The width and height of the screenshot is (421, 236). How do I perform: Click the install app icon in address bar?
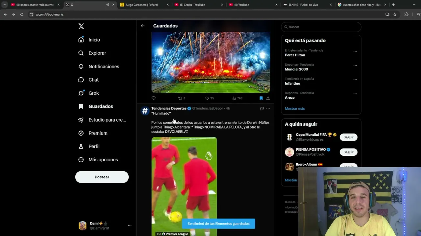(387, 14)
